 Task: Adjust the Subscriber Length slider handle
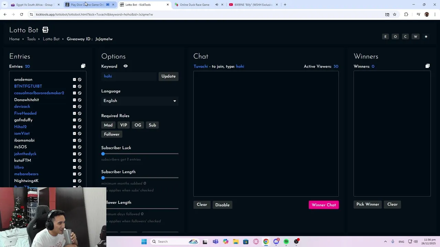coord(103,178)
